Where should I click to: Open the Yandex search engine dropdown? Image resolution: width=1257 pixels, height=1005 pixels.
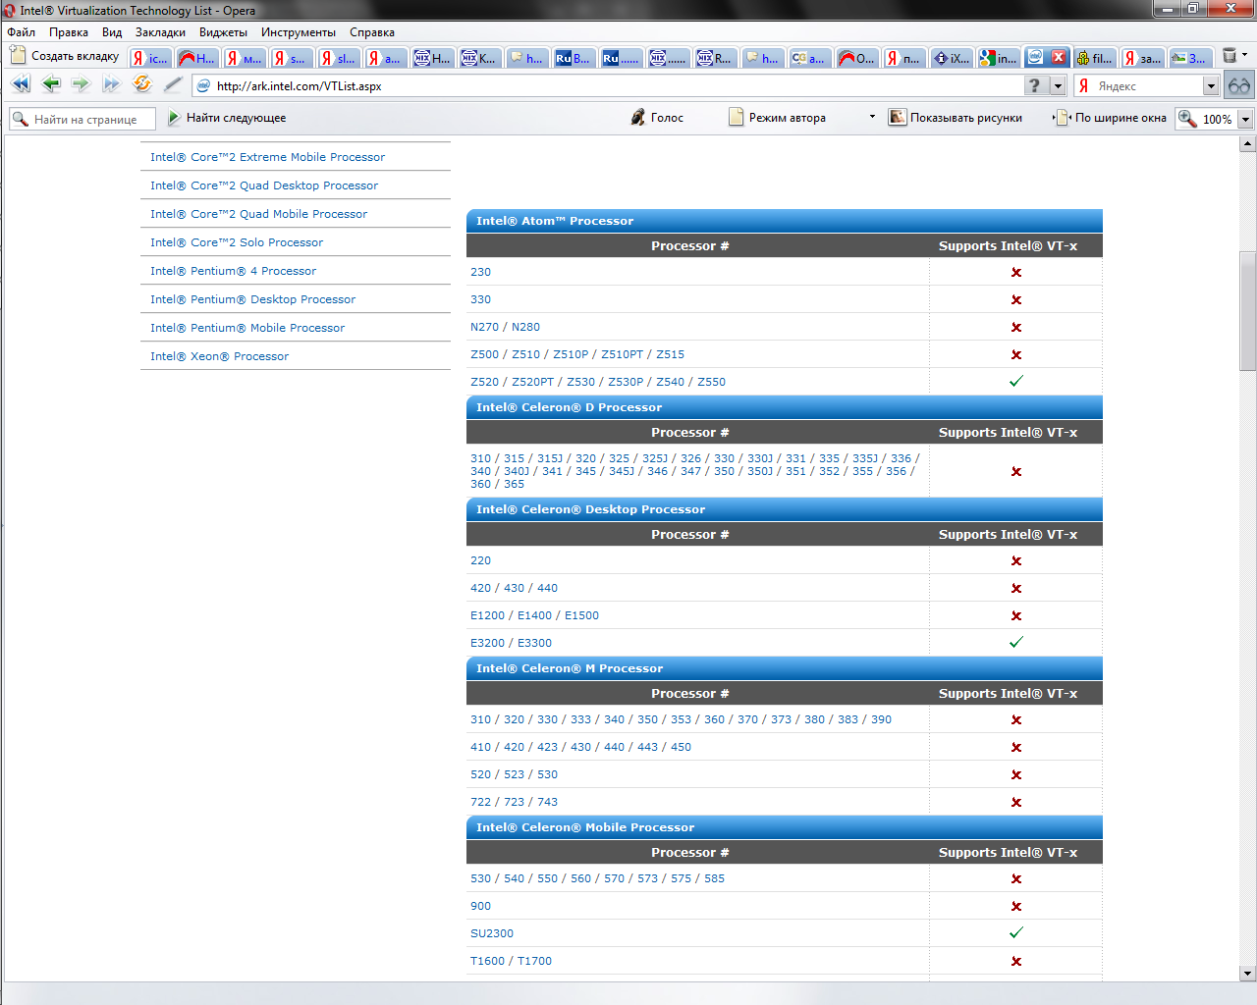[1211, 86]
